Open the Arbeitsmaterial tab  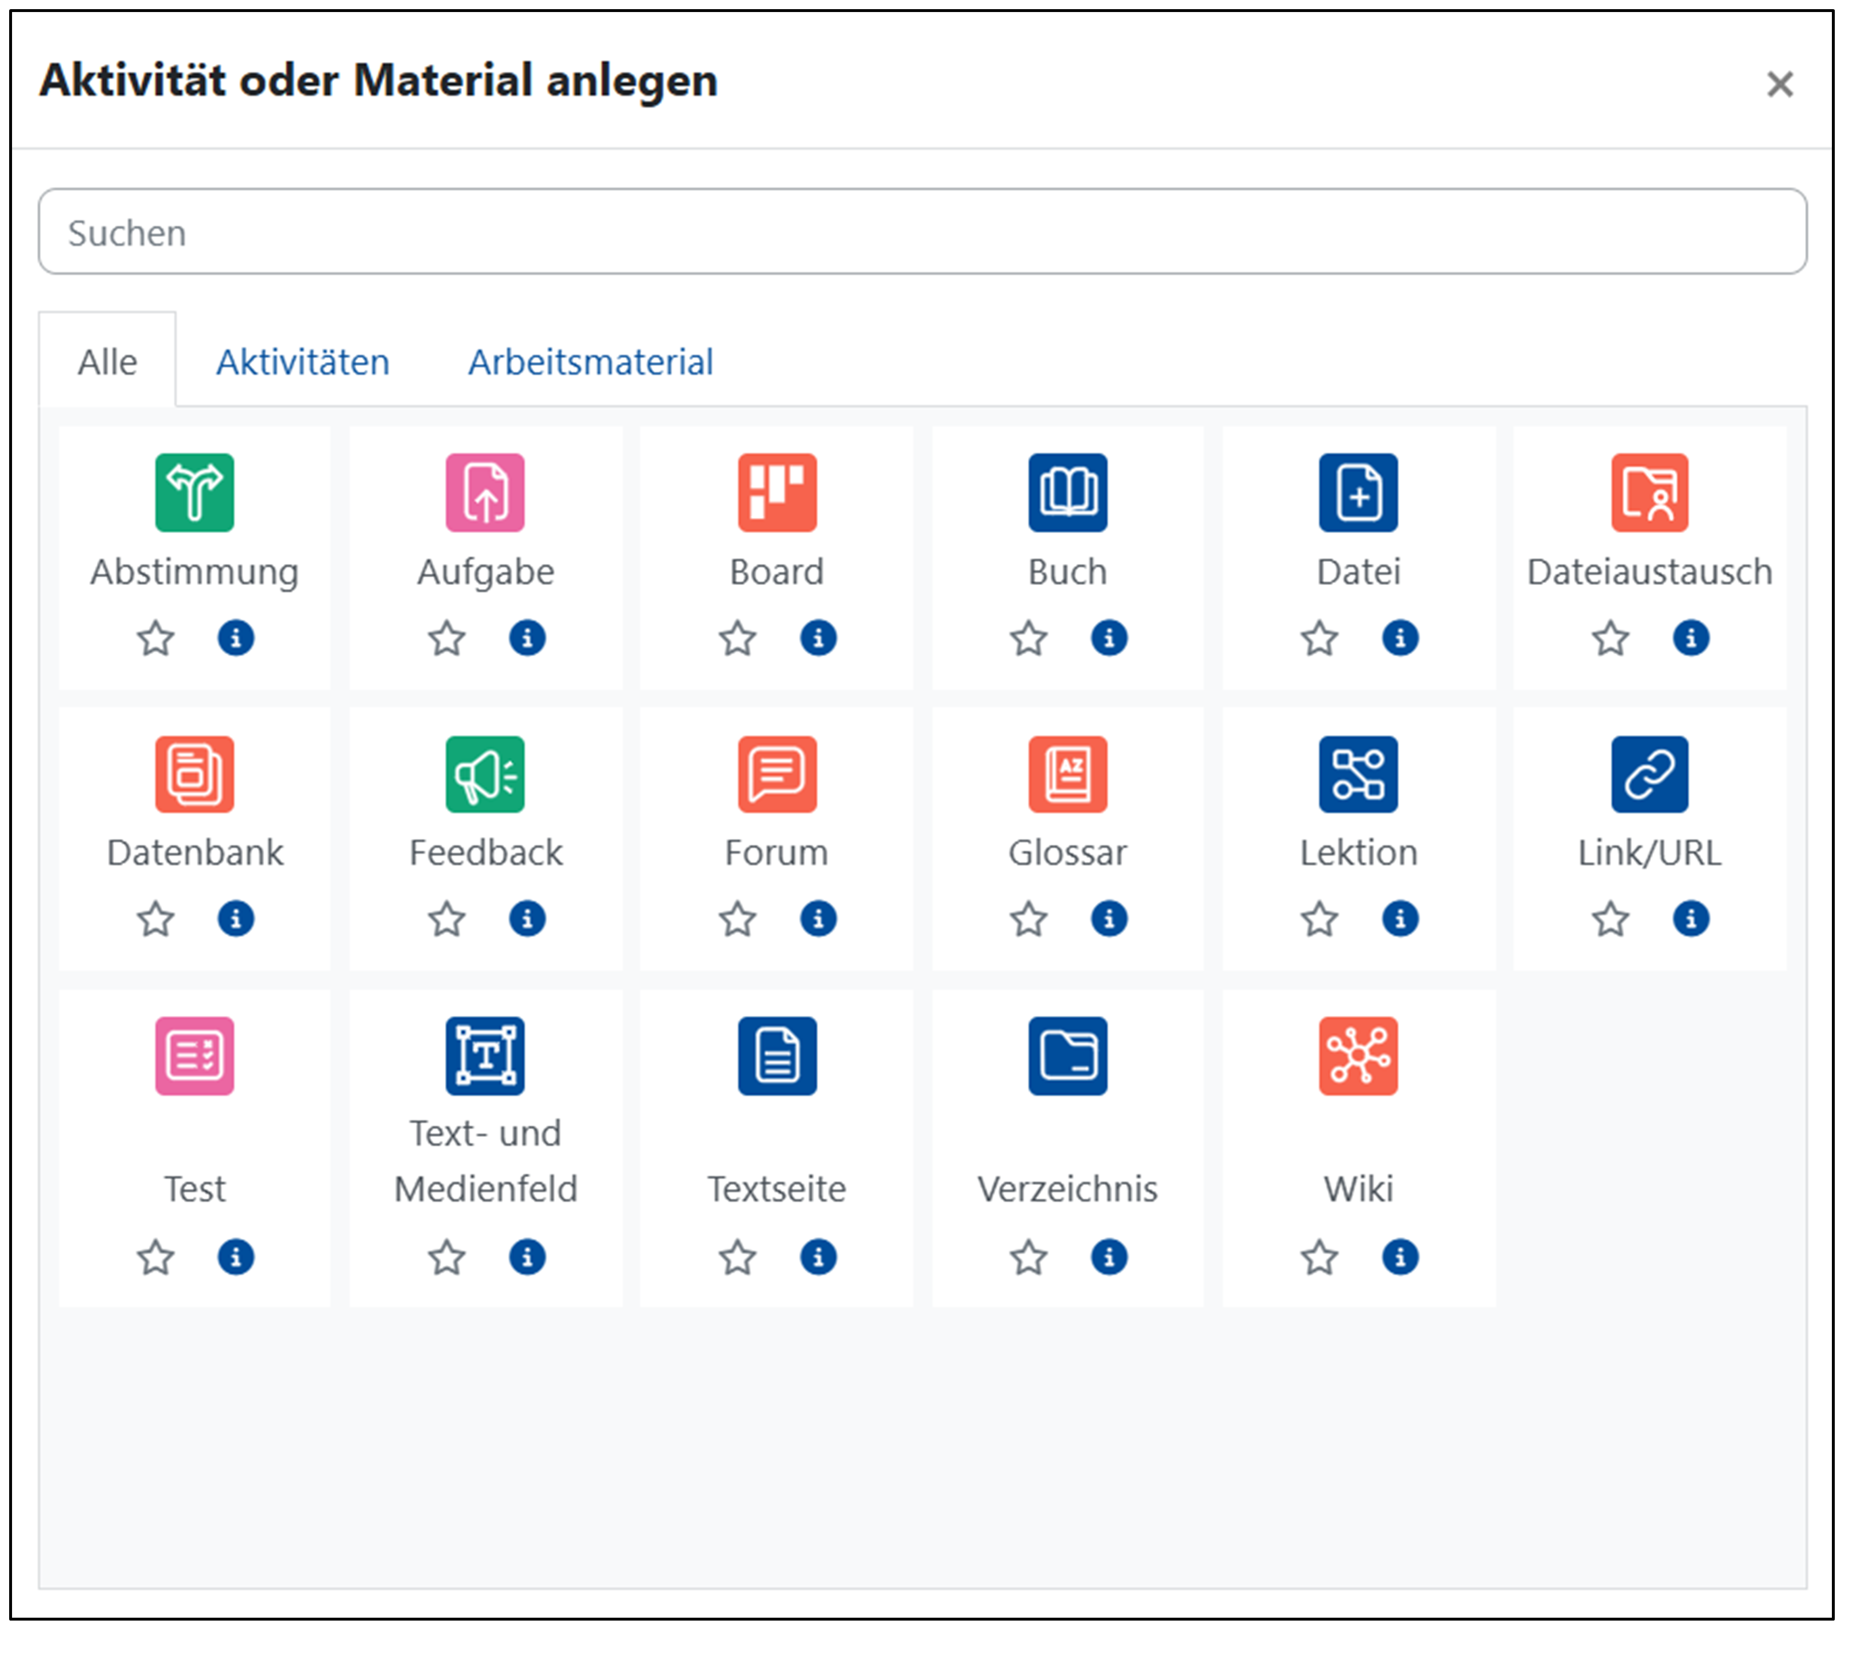(590, 362)
